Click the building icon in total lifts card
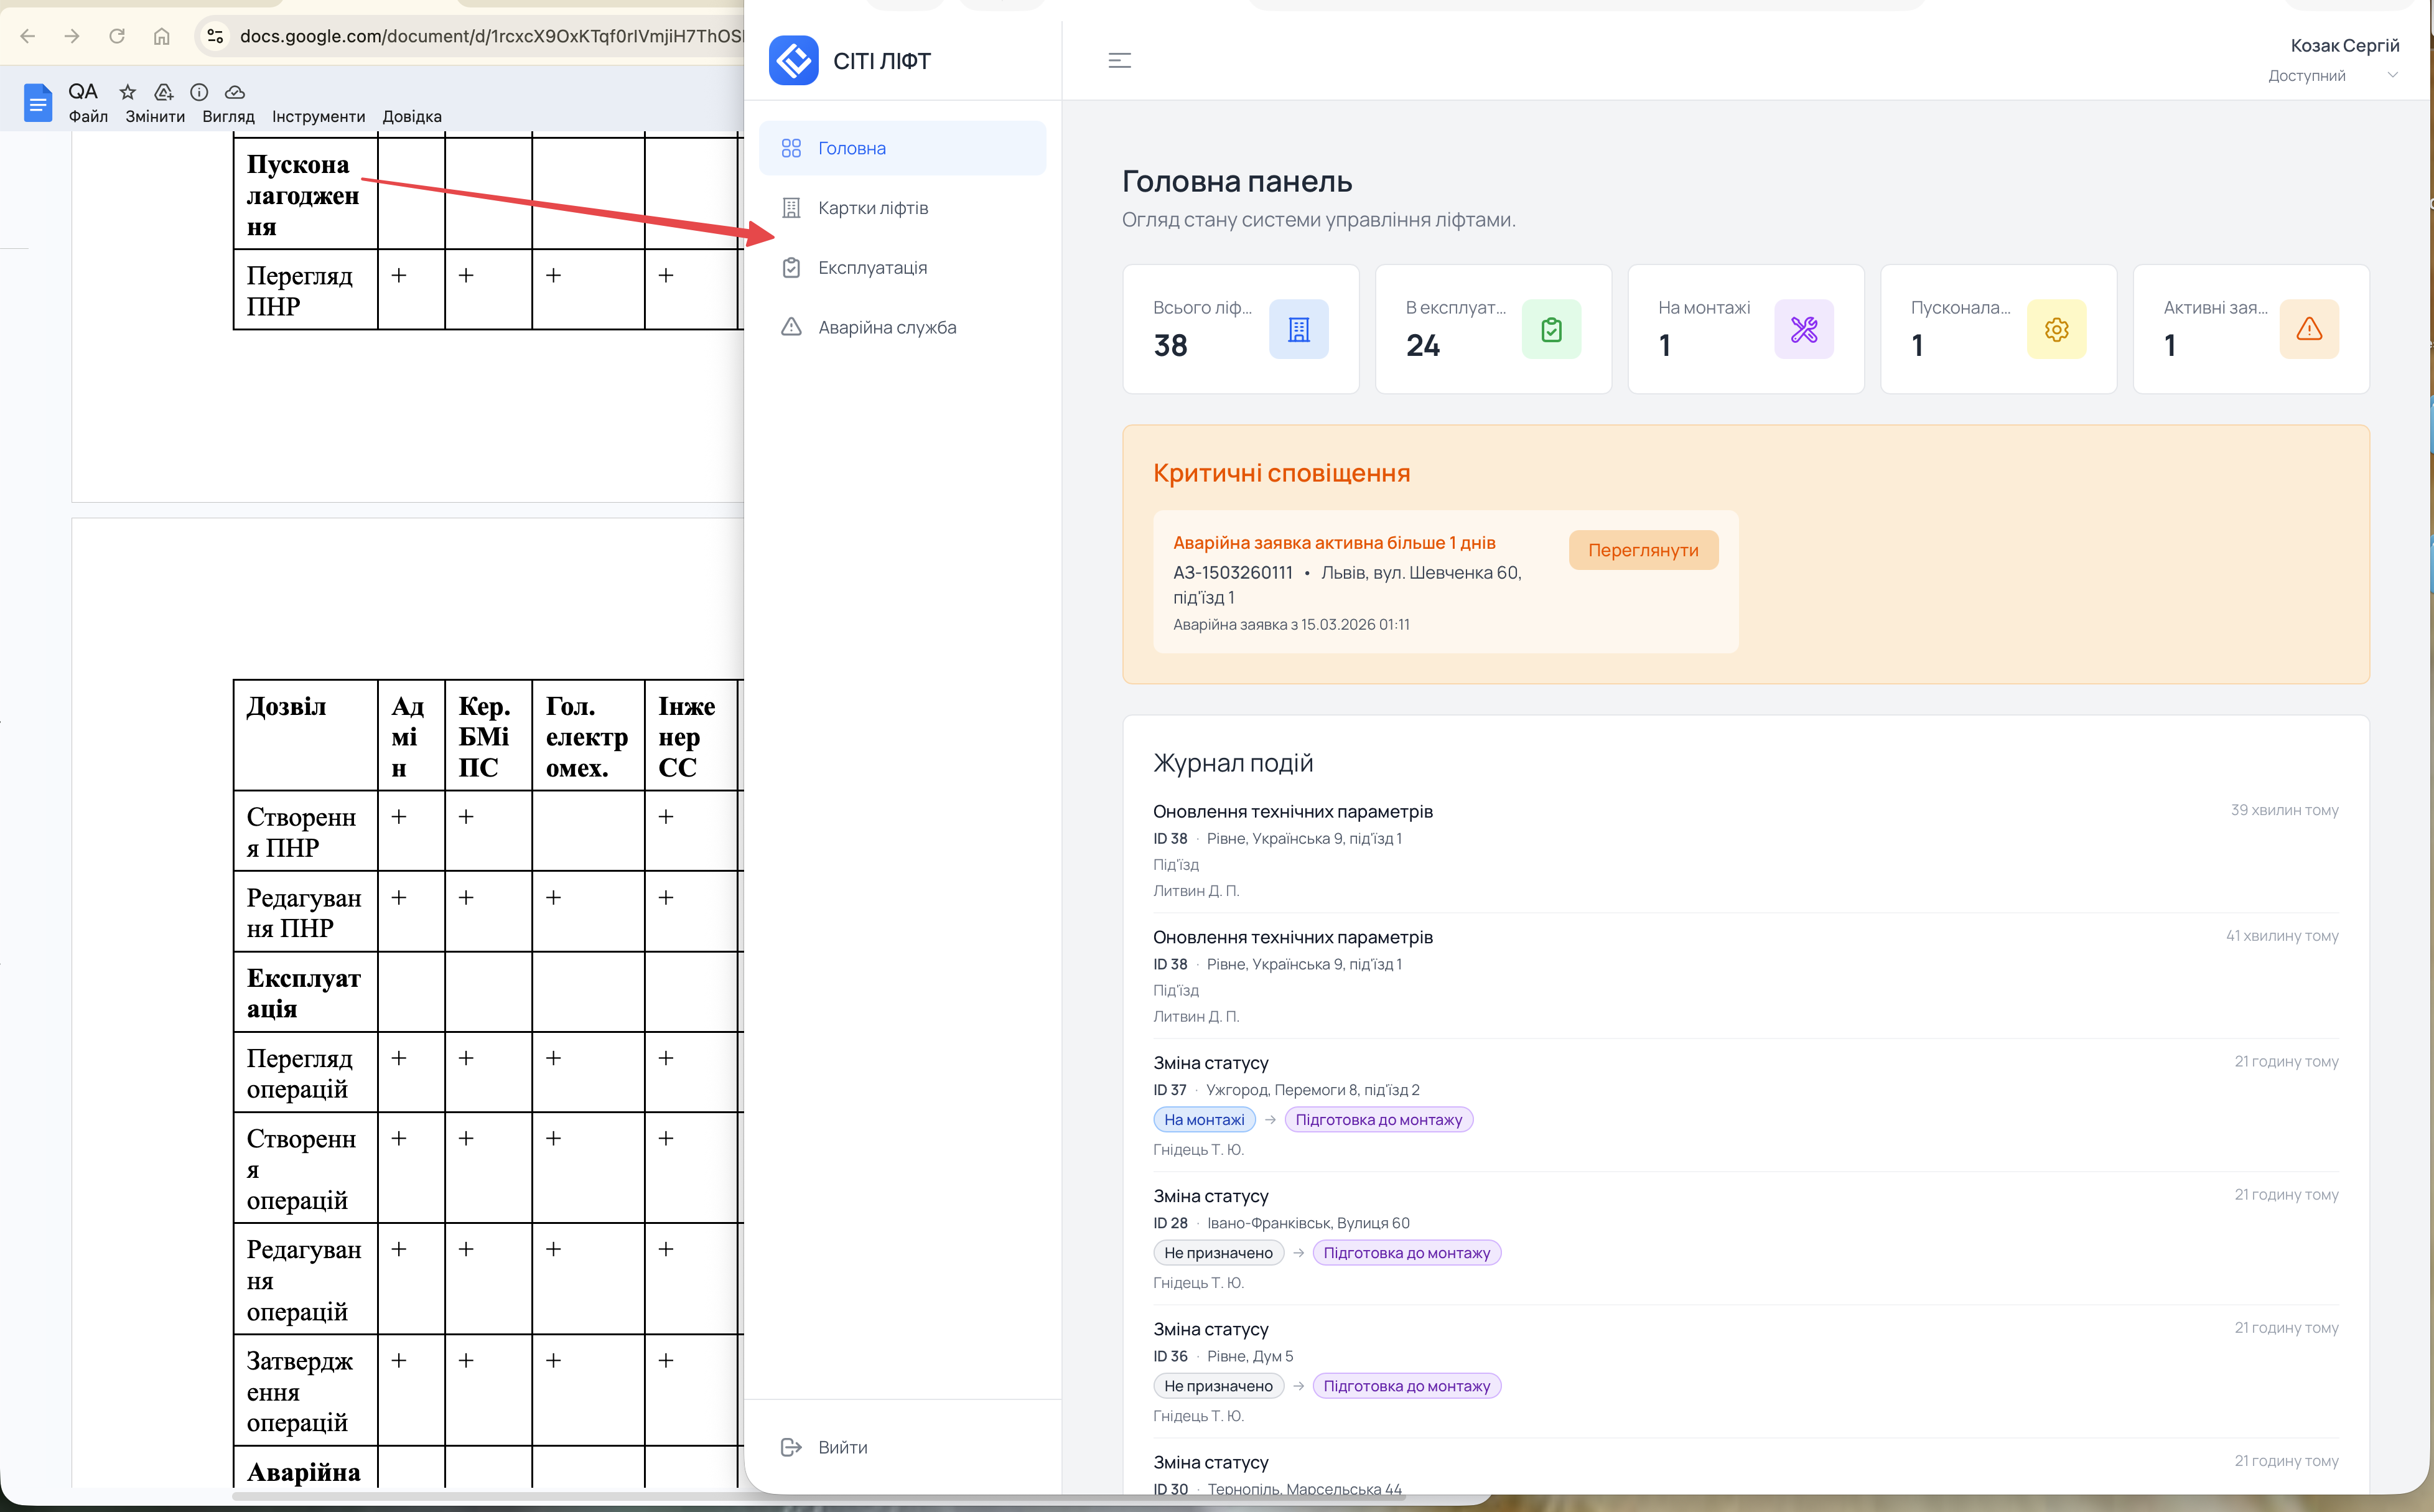The width and height of the screenshot is (2434, 1512). click(1298, 329)
